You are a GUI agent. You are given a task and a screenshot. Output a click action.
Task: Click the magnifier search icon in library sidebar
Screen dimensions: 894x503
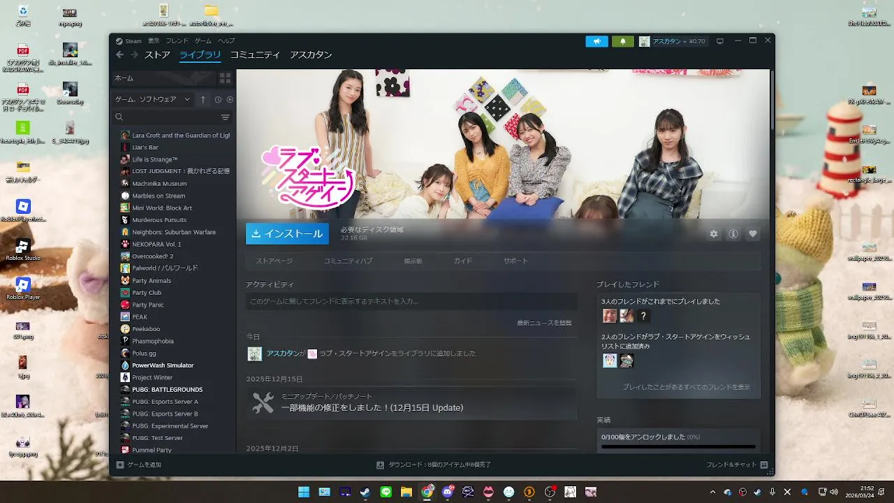tap(119, 117)
